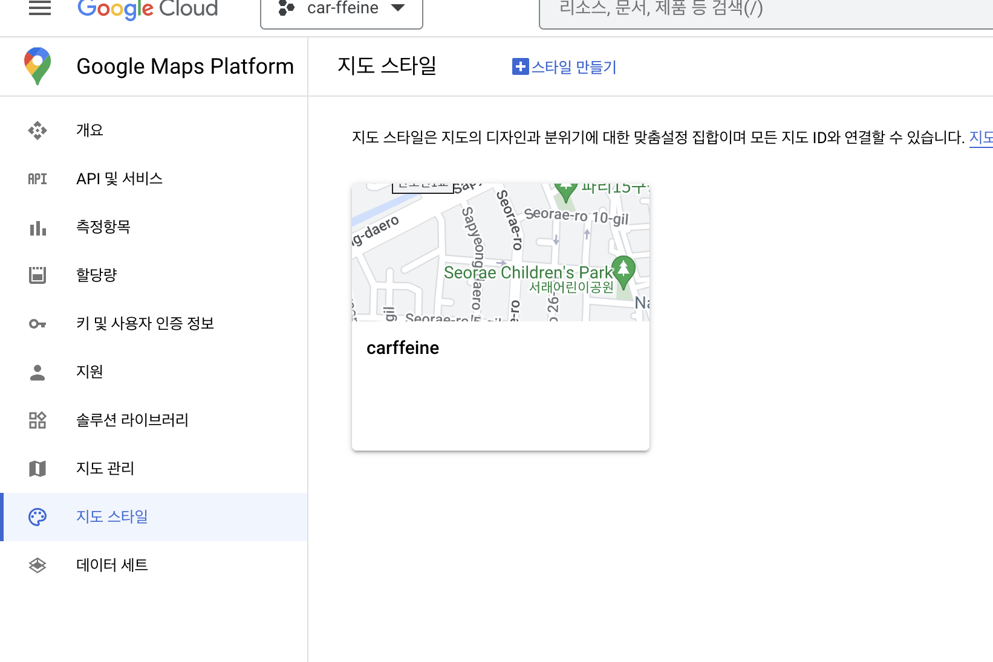Click the carffeine style name

pyautogui.click(x=403, y=348)
